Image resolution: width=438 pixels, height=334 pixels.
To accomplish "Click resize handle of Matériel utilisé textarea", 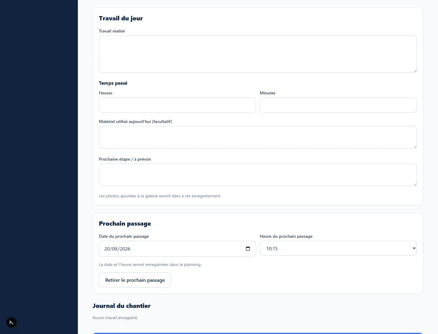I will pos(415,146).
